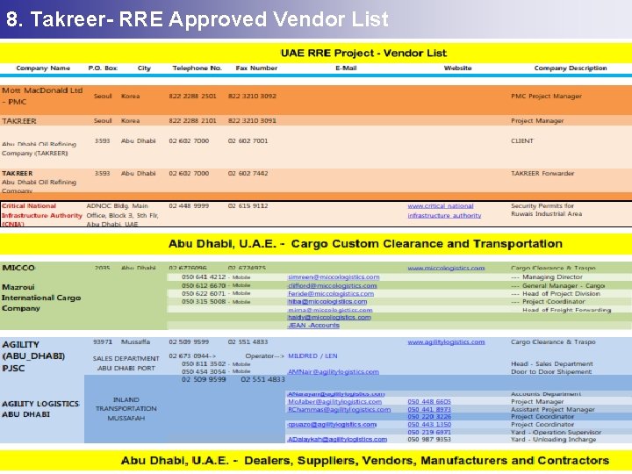Viewport: 632px width, 474px height.
Task: Click the phone link 050 443 1350
Action: point(429,425)
